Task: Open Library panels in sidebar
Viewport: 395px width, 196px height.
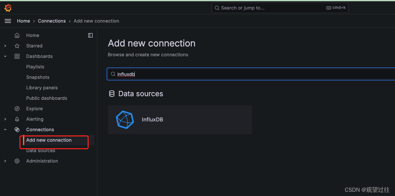Action: [42, 88]
